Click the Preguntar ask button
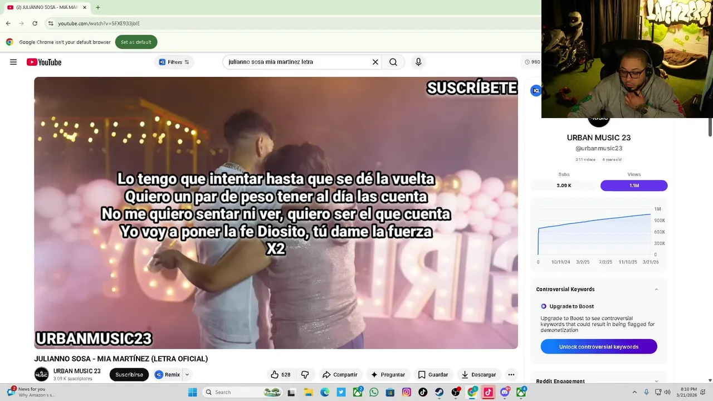Viewport: 713px width, 401px height. [388, 375]
